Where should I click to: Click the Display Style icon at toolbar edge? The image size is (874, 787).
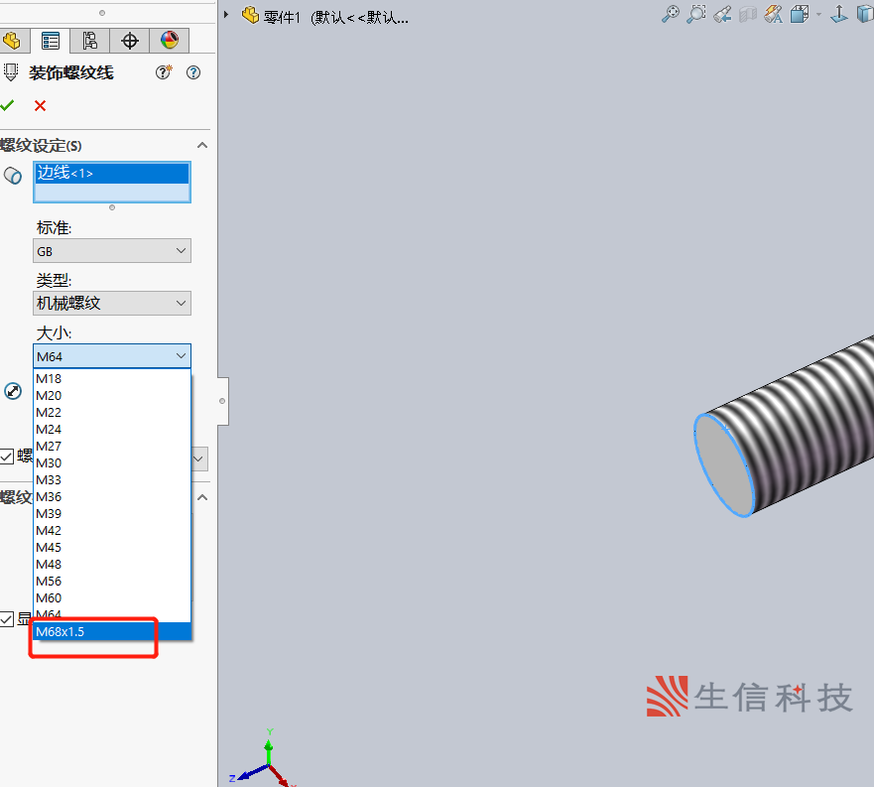[865, 14]
